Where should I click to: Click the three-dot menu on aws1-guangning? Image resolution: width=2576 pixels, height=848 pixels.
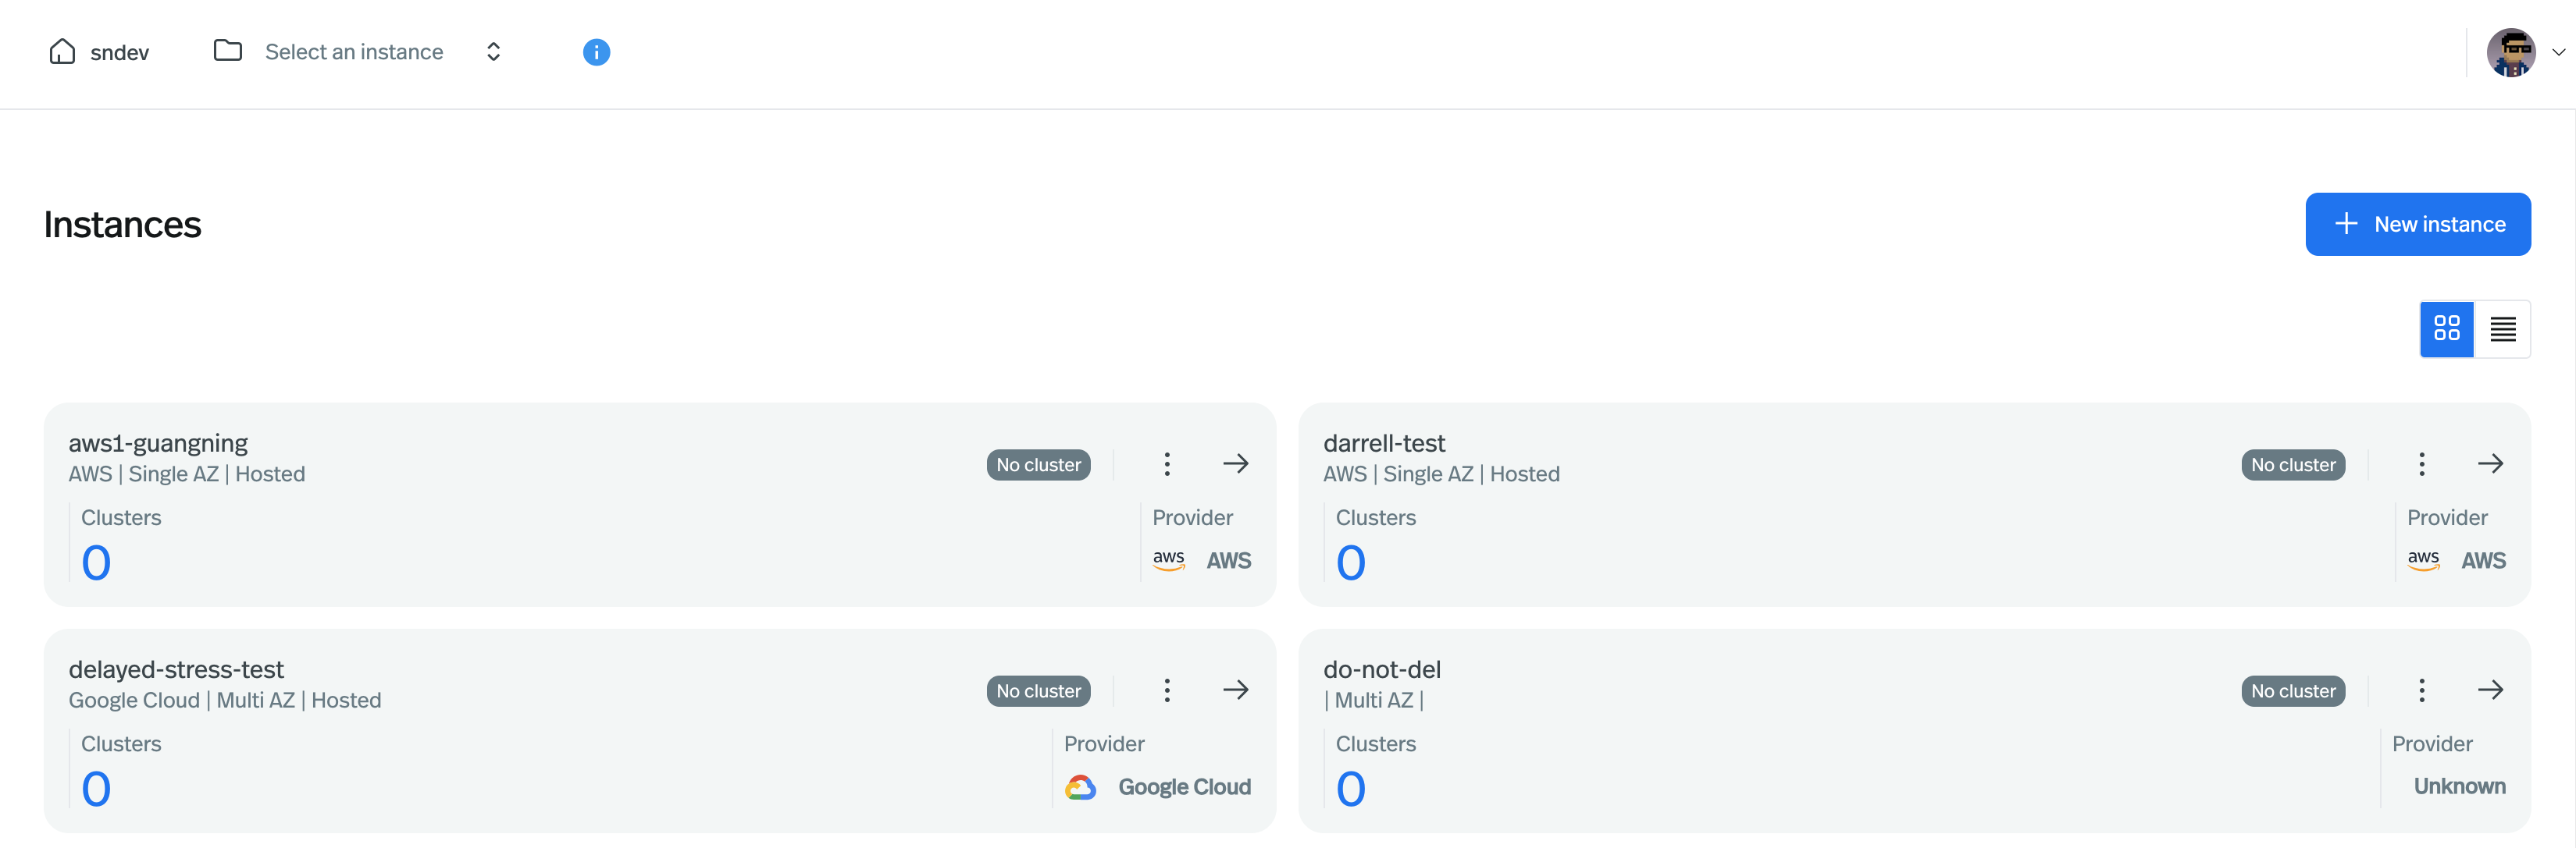[x=1168, y=463]
